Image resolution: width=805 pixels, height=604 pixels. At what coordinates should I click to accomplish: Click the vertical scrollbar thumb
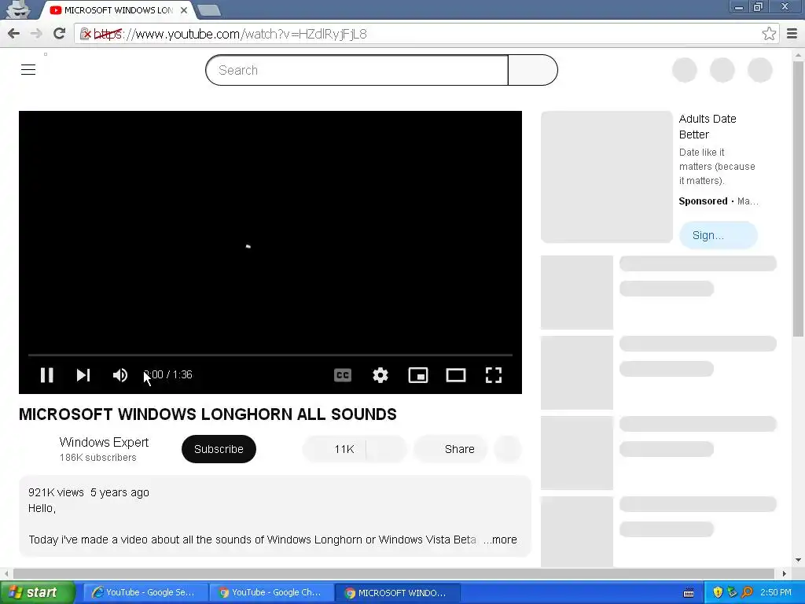[x=799, y=199]
